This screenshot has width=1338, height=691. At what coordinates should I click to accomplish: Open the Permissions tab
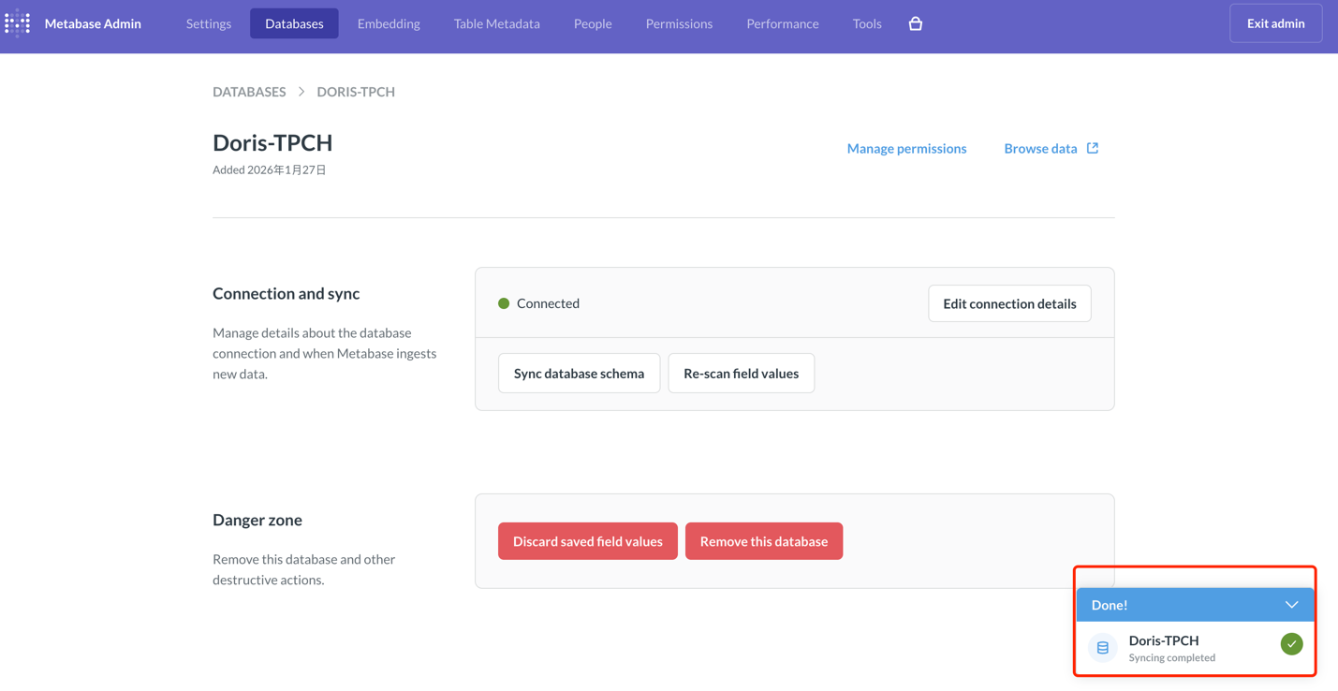tap(679, 23)
